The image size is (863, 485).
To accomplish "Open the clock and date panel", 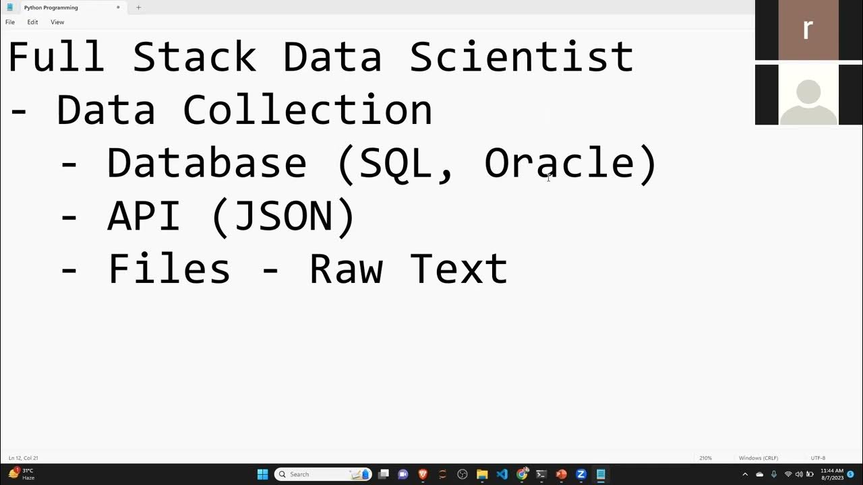I will tap(832, 474).
